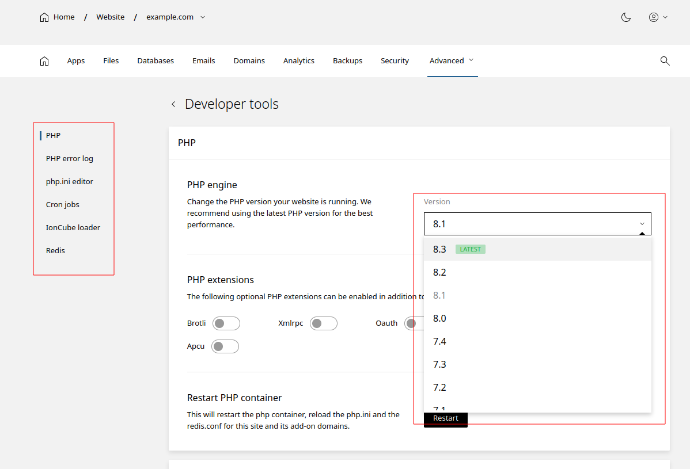Go to Cron jobs section
The image size is (690, 469).
[x=63, y=205]
